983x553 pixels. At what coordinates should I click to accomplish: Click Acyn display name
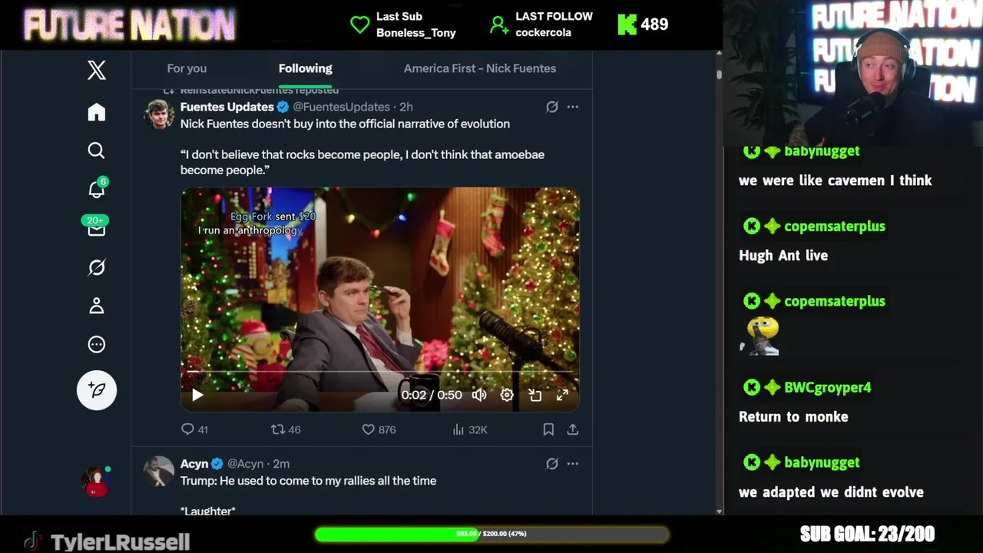(x=194, y=464)
